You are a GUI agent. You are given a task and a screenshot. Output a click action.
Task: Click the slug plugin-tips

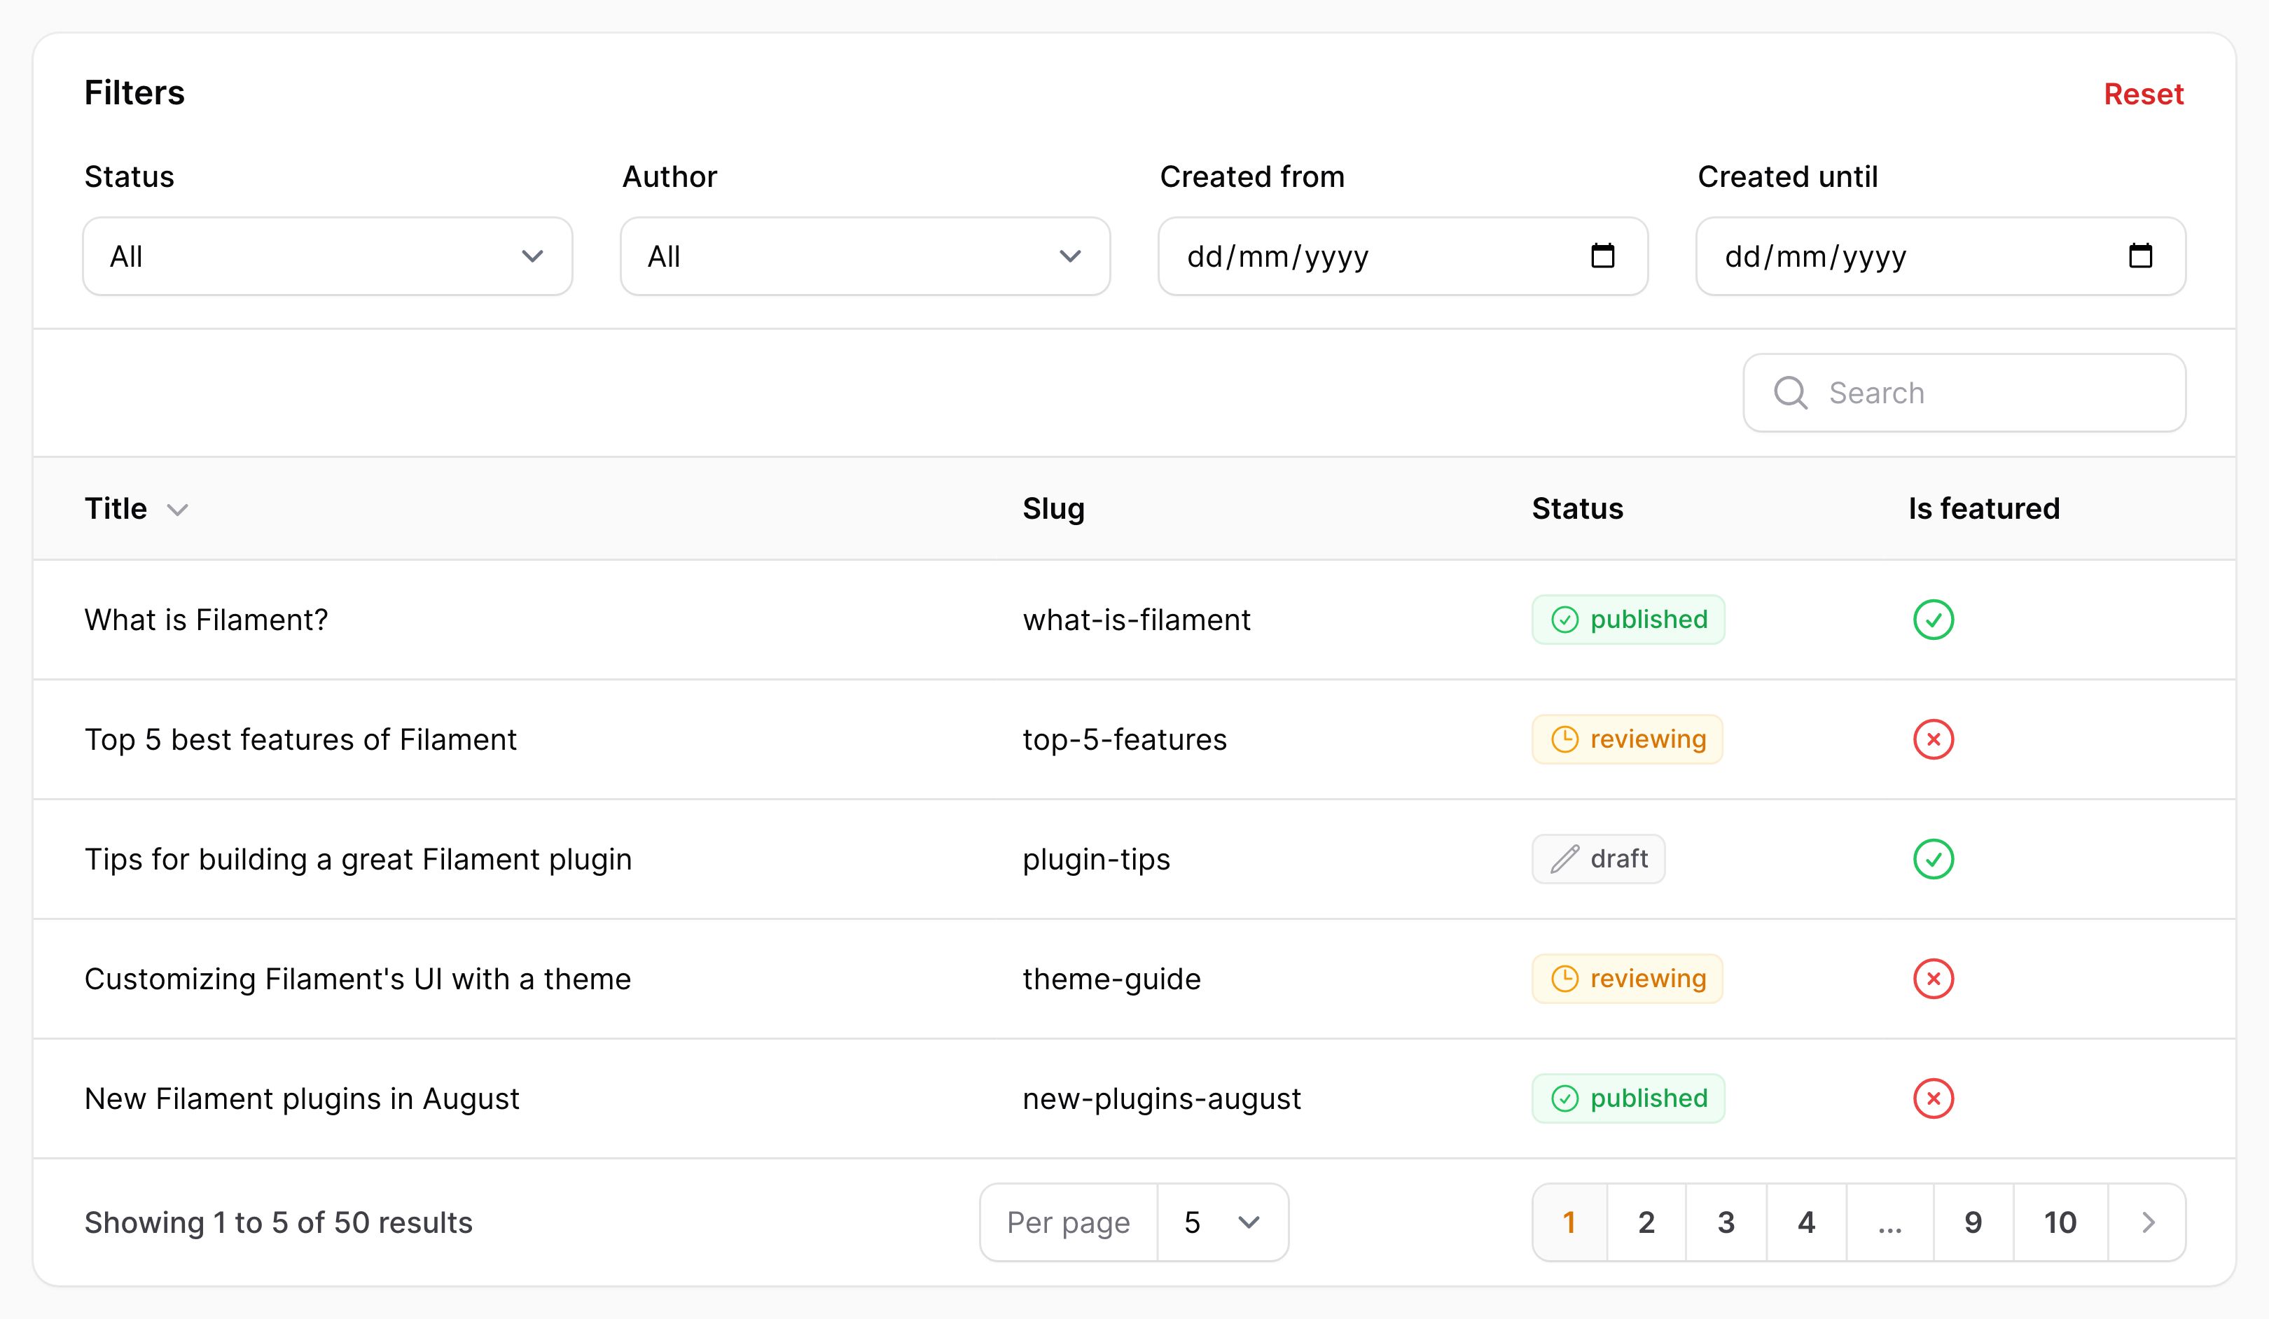click(1096, 859)
